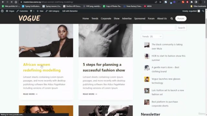The height and width of the screenshot is (116, 207).
Task: Open the browser side panel icon
Action: click(x=196, y=2)
